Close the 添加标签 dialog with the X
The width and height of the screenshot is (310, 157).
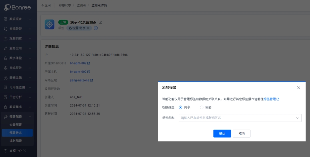pyautogui.click(x=299, y=88)
